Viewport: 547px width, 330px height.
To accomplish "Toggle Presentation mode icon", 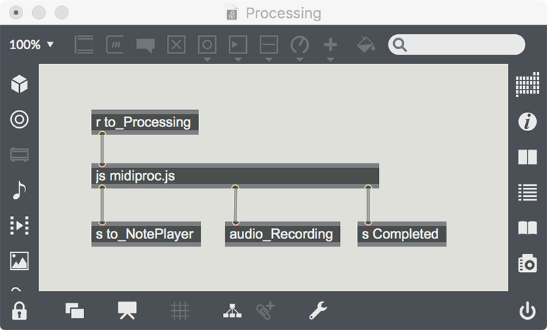I will pyautogui.click(x=127, y=310).
